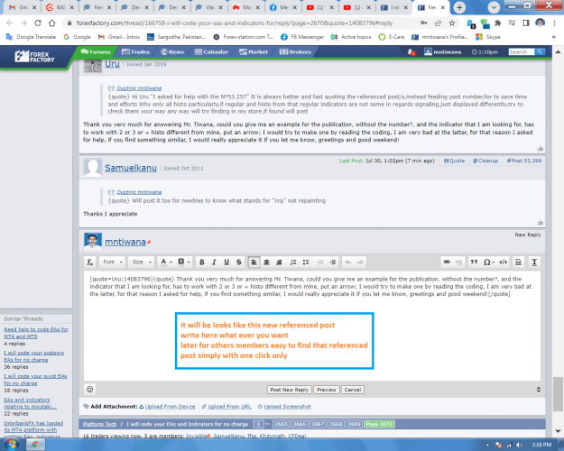Click Forex Factory logo
Screen dimensions: 564x451
coord(34,57)
